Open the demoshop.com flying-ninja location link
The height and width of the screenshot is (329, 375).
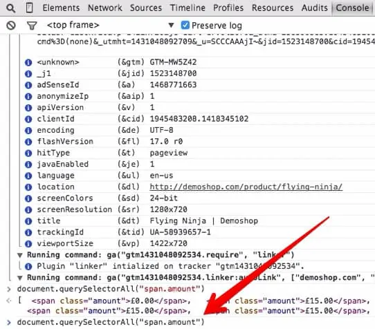click(246, 187)
